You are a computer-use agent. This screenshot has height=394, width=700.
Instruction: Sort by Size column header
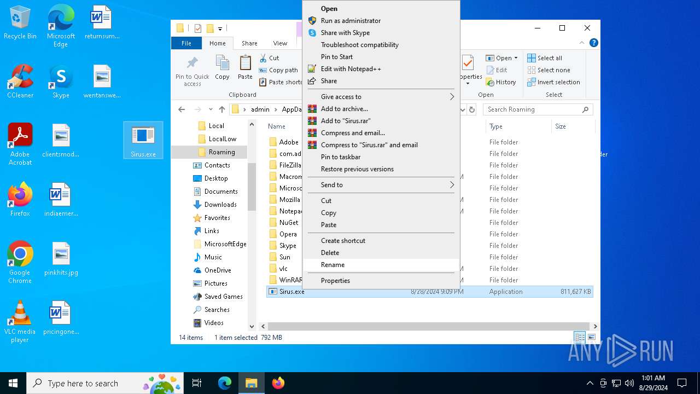[x=573, y=126]
